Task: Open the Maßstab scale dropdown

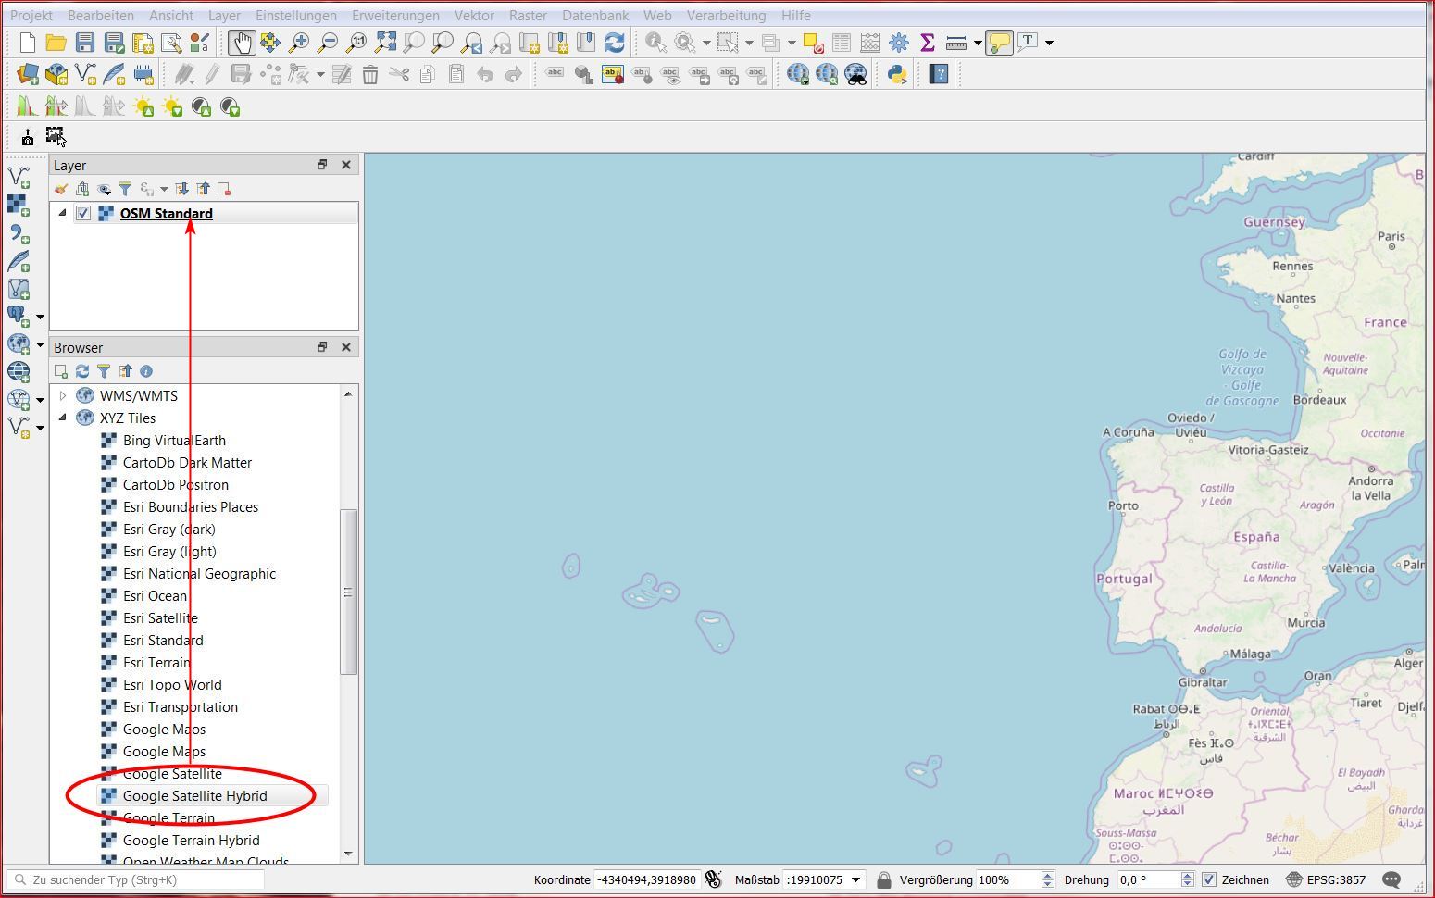Action: point(856,879)
